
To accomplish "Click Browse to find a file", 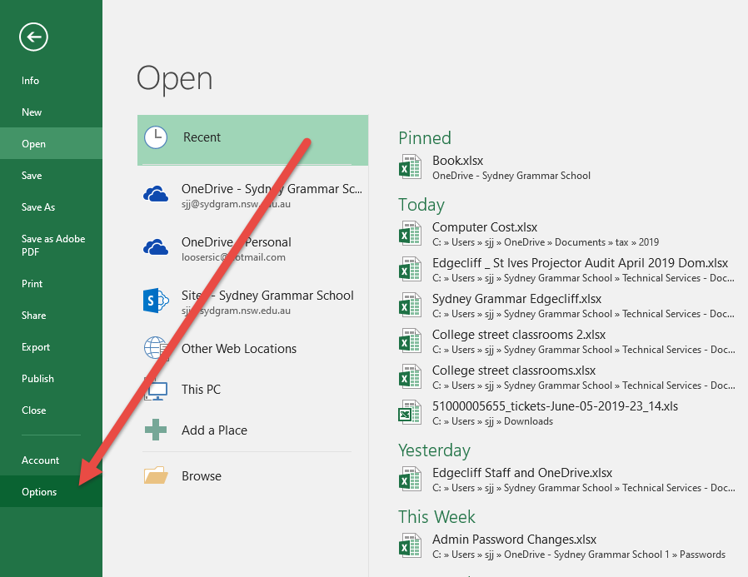I will click(x=253, y=476).
